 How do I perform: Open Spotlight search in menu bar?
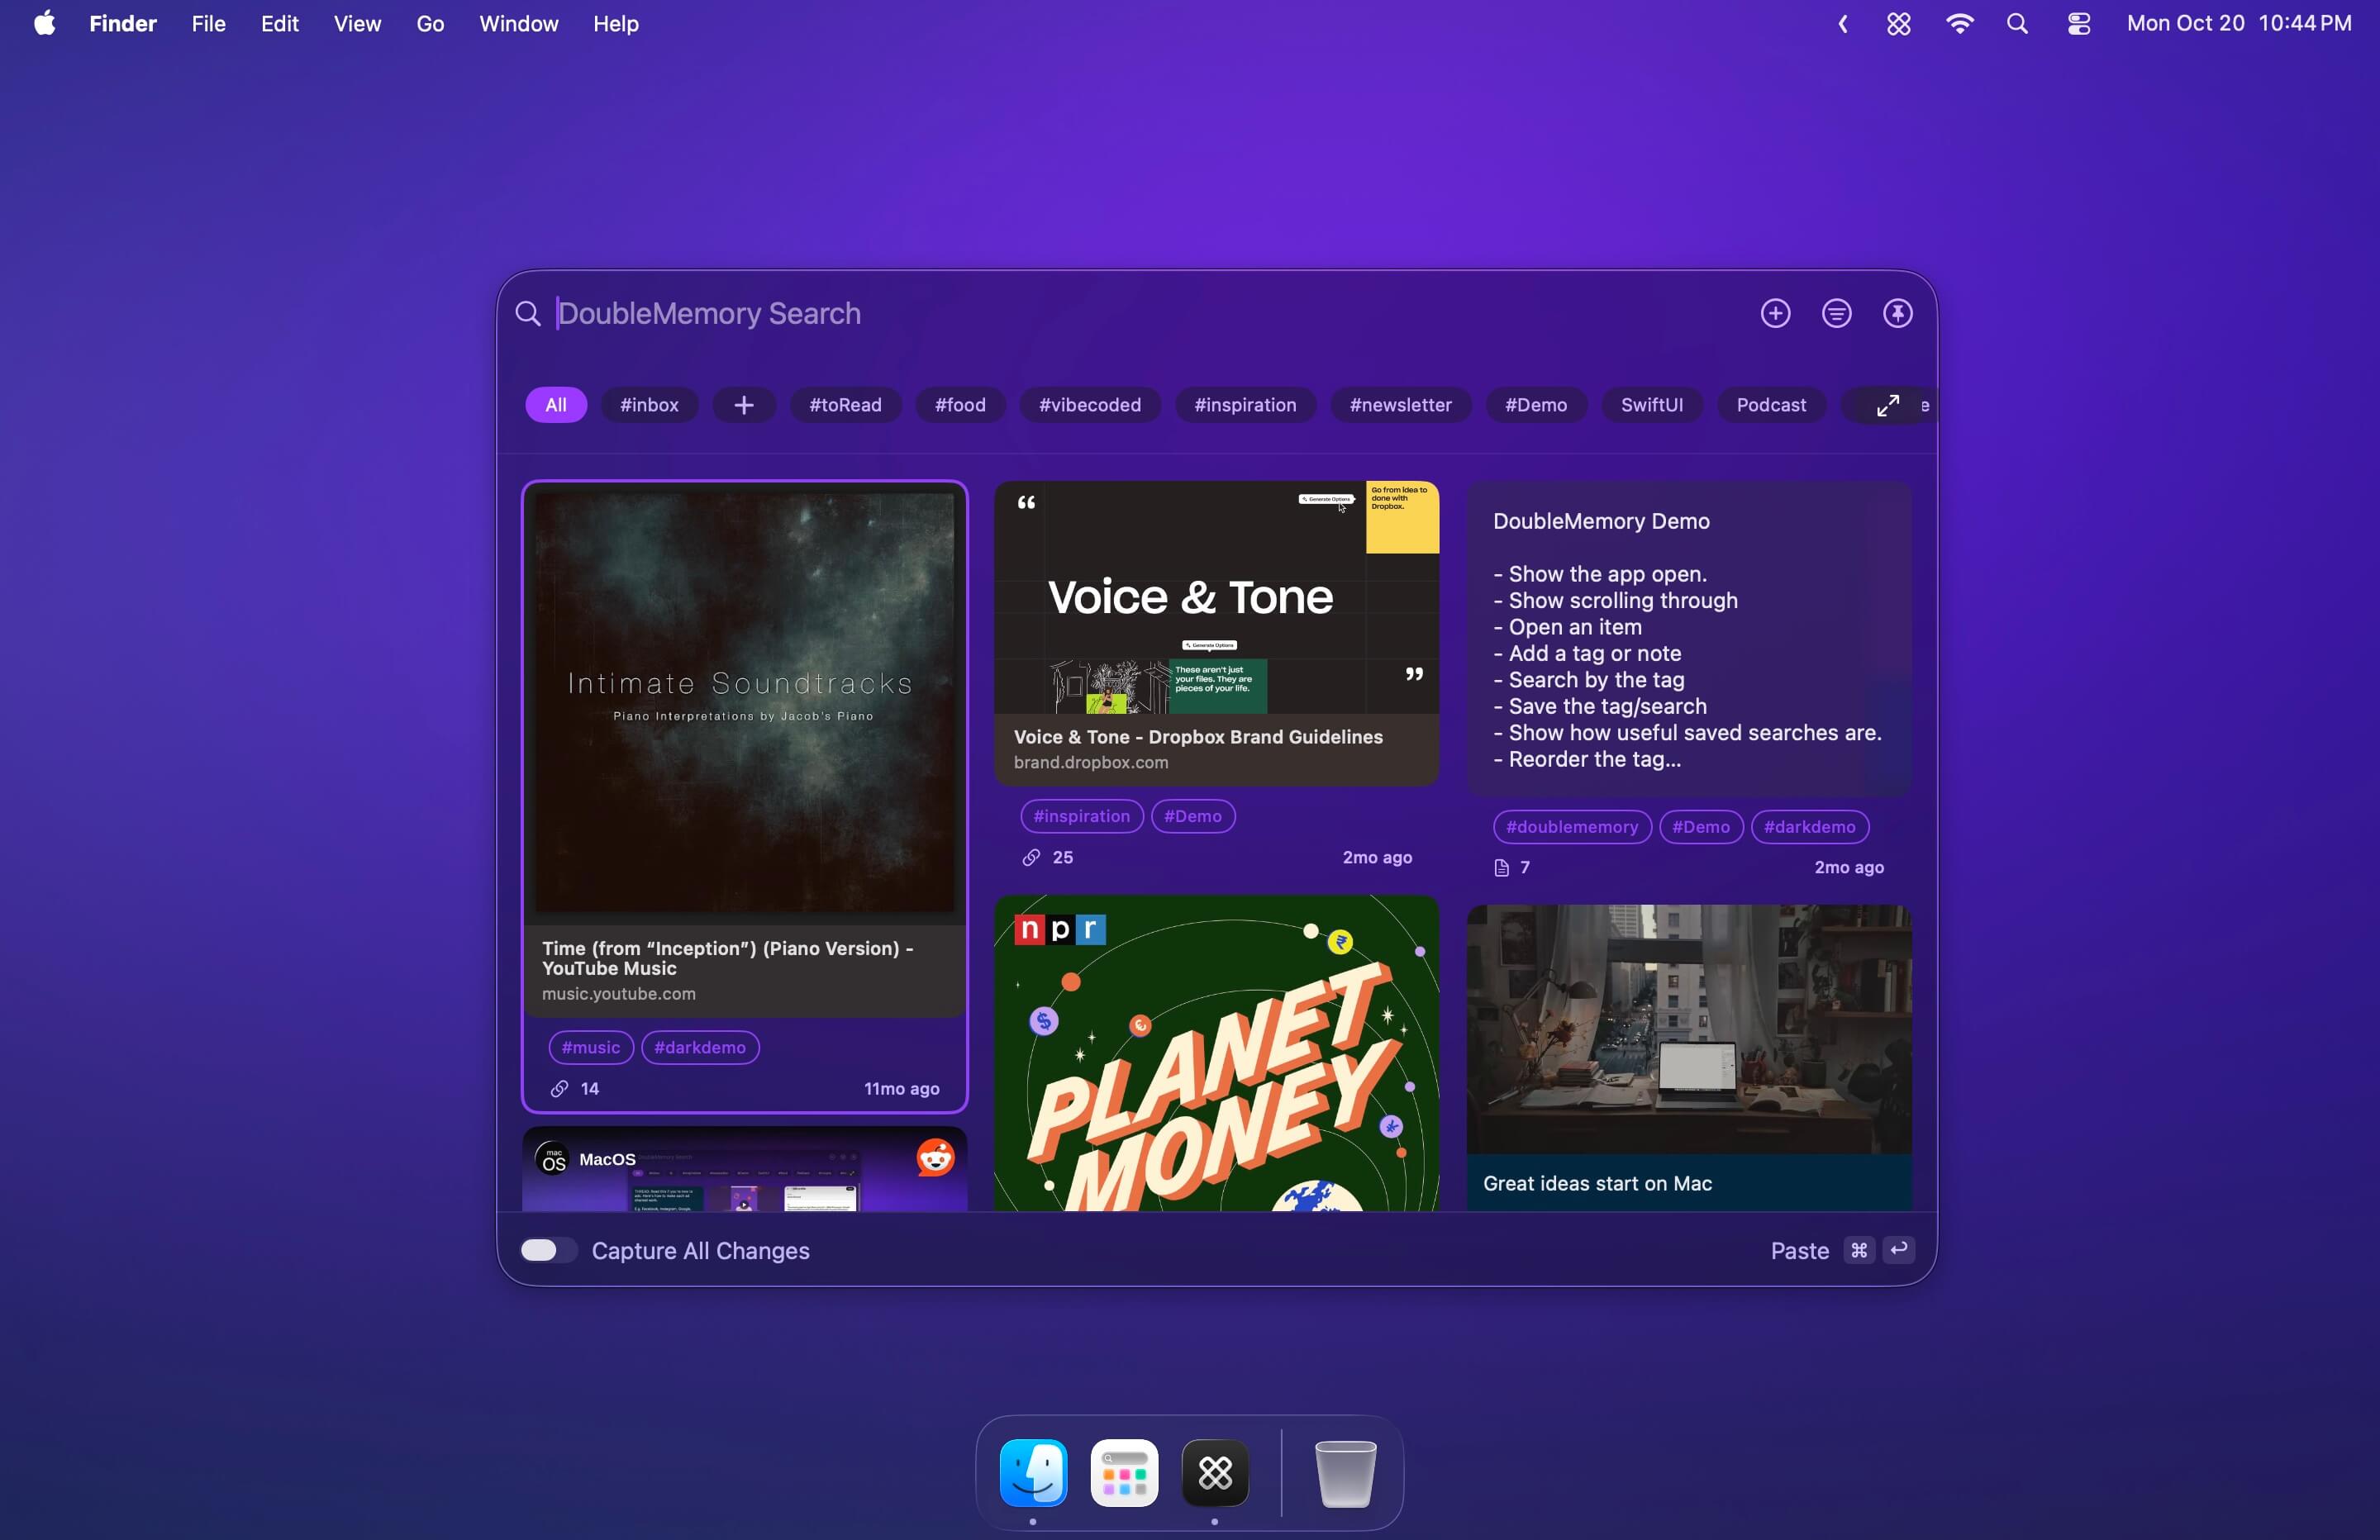click(2017, 24)
